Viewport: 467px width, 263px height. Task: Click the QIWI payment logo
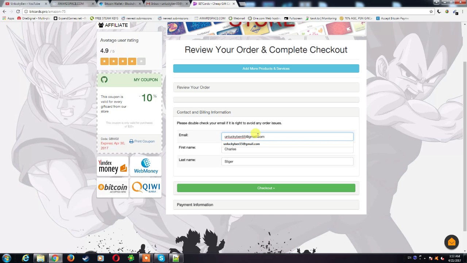[146, 187]
